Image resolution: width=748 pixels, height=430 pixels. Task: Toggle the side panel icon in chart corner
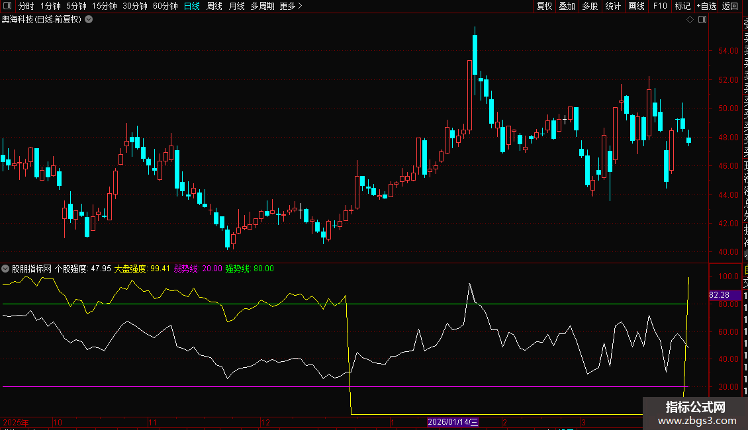702,20
